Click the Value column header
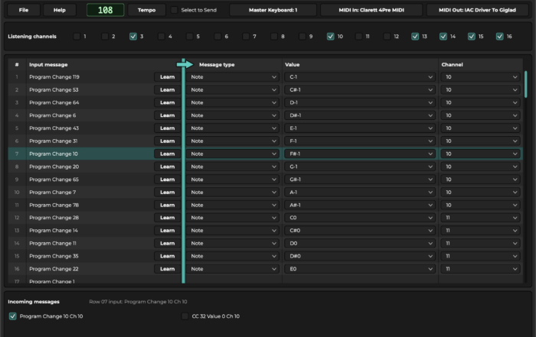 point(293,64)
